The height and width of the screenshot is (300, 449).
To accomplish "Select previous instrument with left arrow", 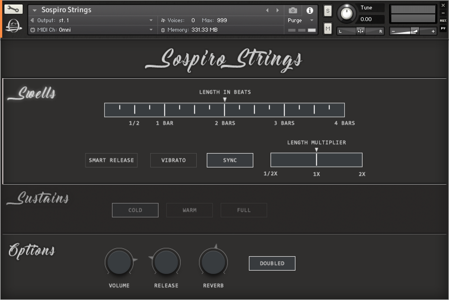I will coord(267,10).
